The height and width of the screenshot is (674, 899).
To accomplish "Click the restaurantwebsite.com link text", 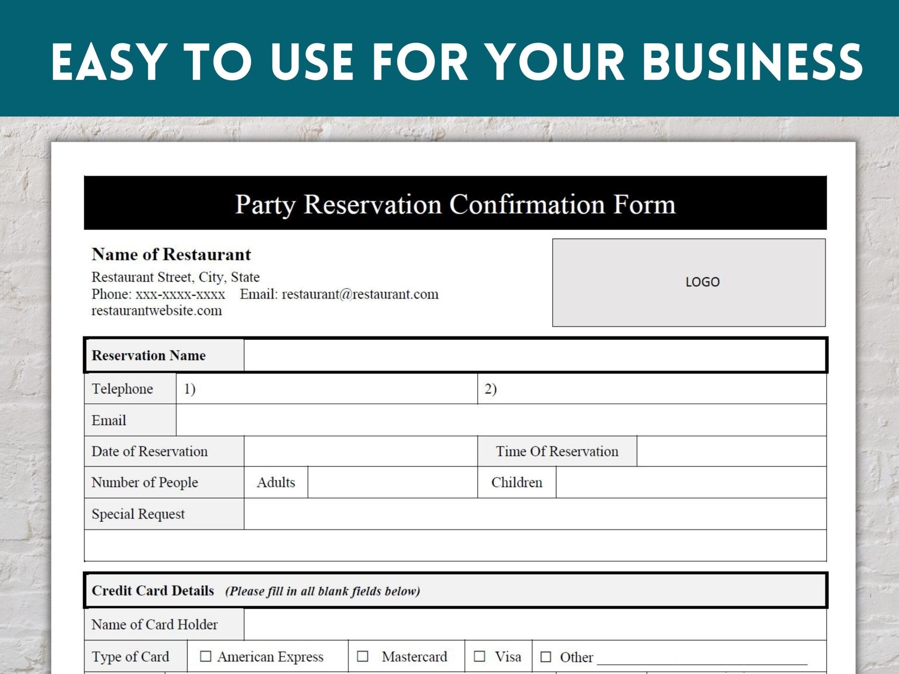I will (157, 310).
